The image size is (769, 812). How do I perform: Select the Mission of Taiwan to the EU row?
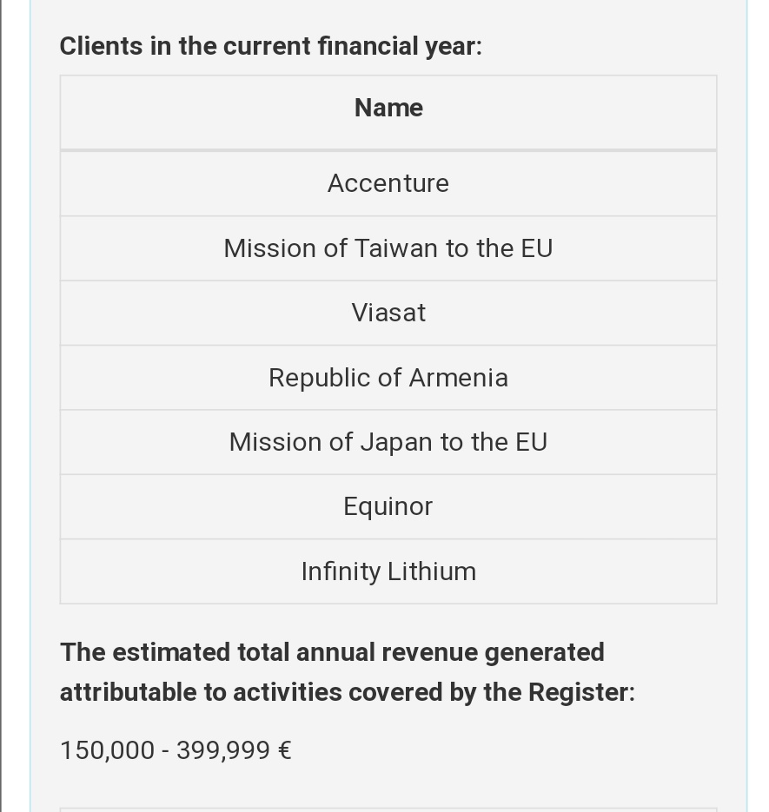click(x=388, y=248)
